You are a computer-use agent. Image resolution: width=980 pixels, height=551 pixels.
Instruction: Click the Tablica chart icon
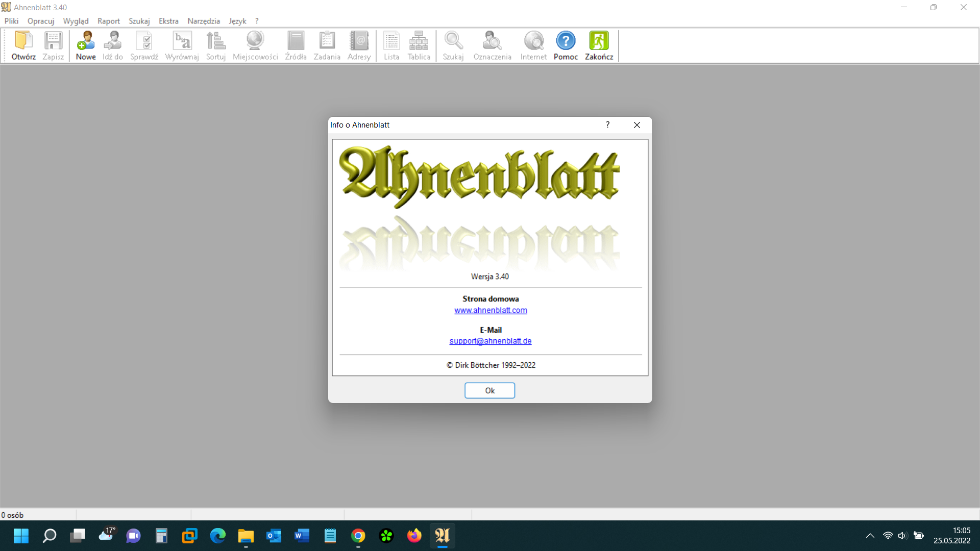click(x=419, y=41)
